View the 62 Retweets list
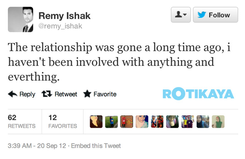The height and width of the screenshot is (159, 245). (22, 122)
